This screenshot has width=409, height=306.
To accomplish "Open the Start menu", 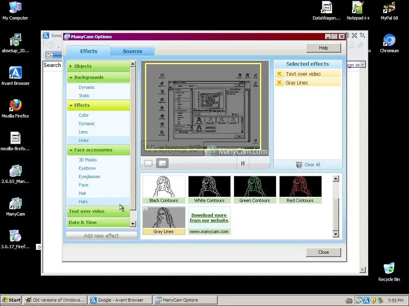I will coord(11,300).
